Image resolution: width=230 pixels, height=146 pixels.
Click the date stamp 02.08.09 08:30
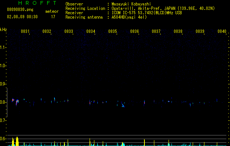click(22, 17)
